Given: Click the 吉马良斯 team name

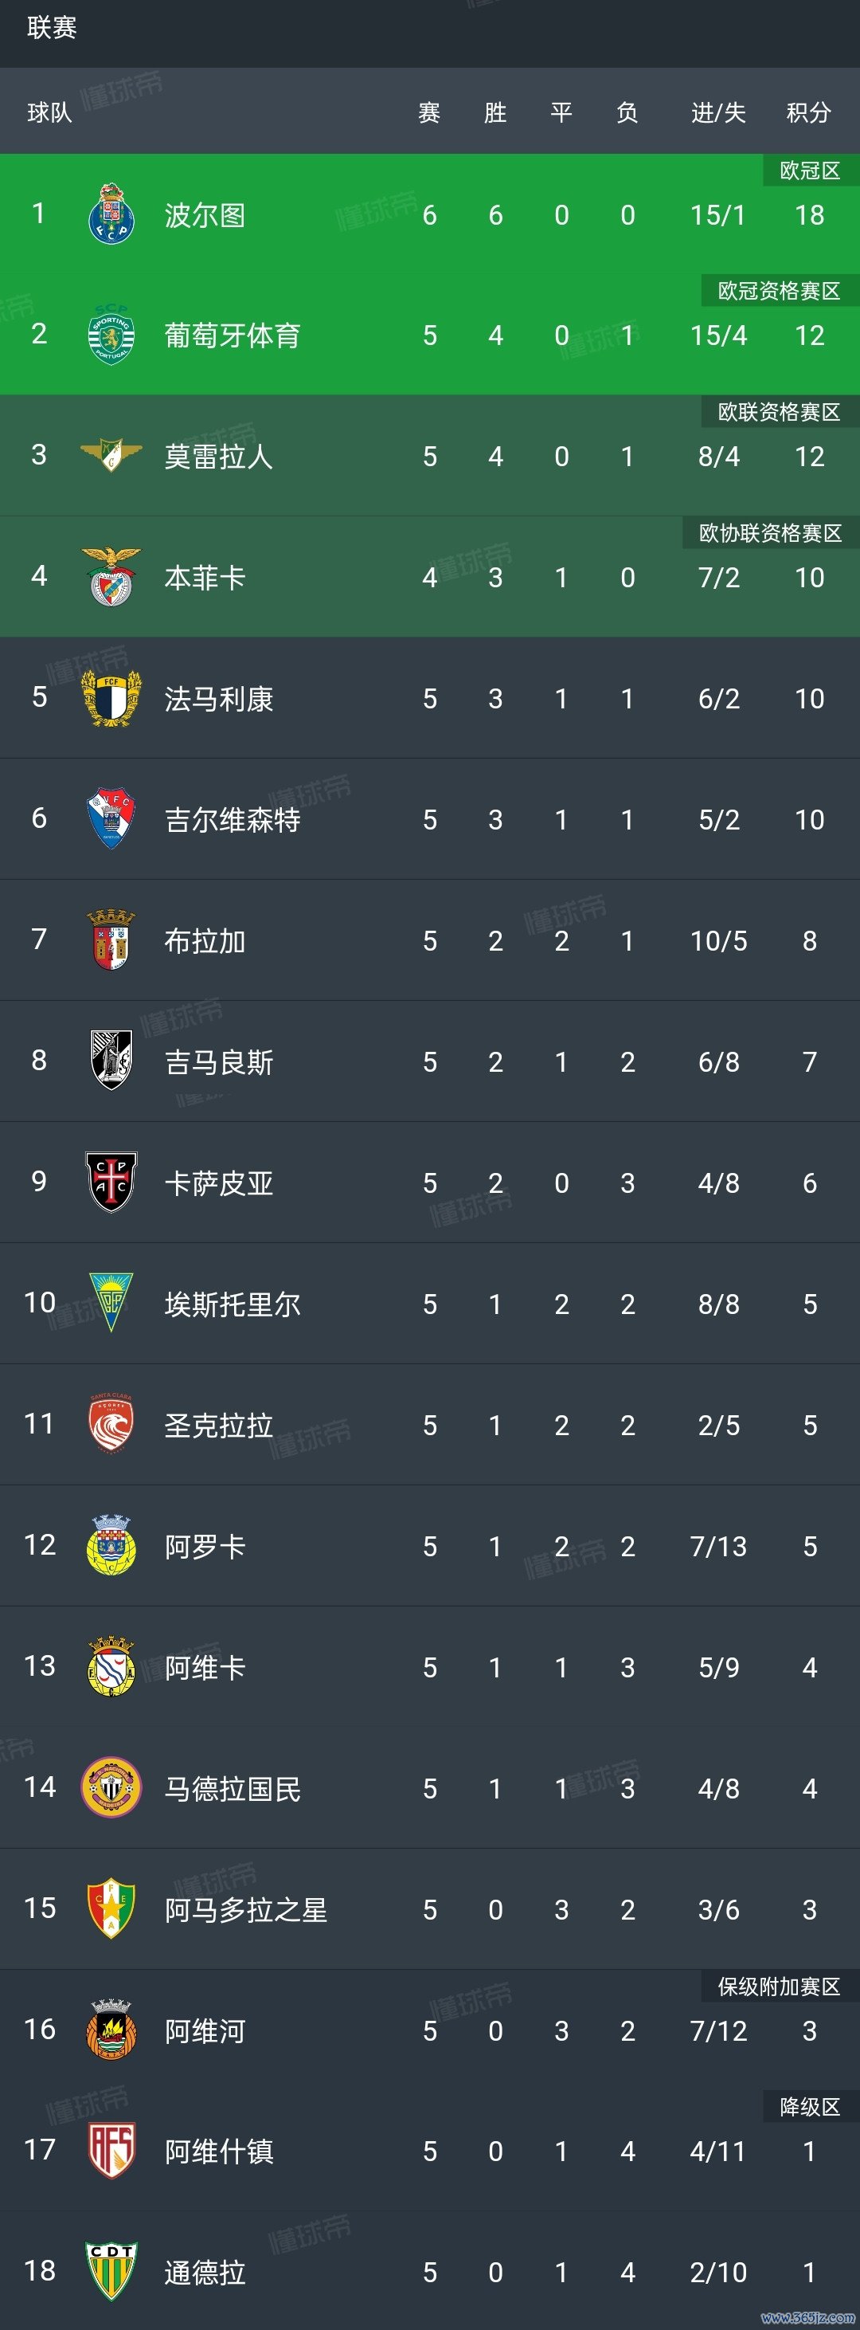Looking at the screenshot, I should [219, 1062].
